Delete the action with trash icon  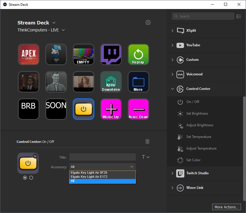point(147,141)
